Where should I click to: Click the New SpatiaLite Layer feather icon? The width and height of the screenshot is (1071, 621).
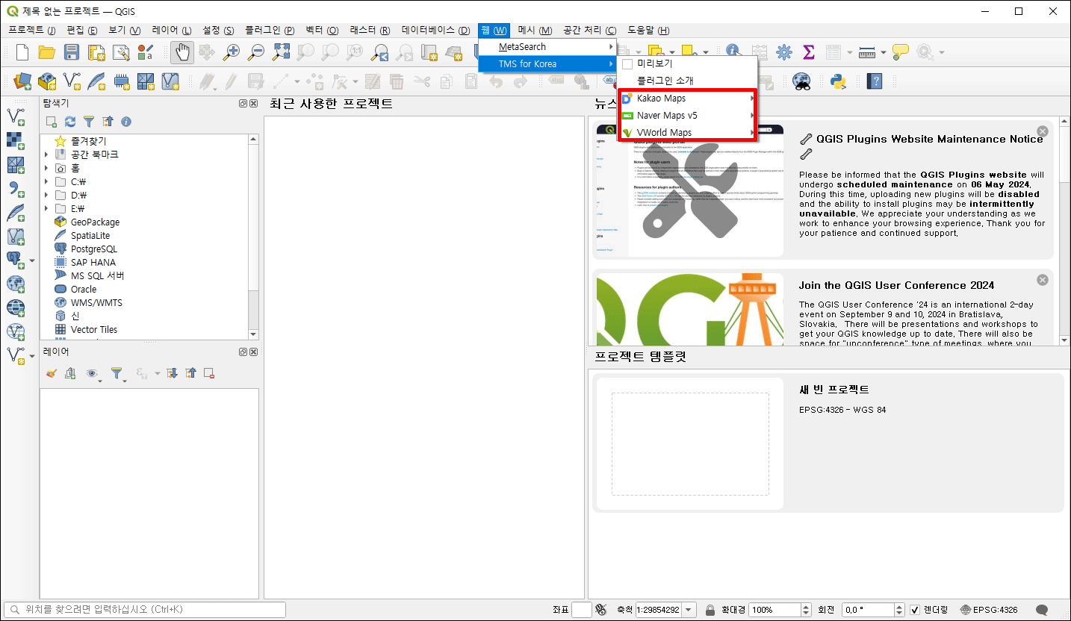96,81
